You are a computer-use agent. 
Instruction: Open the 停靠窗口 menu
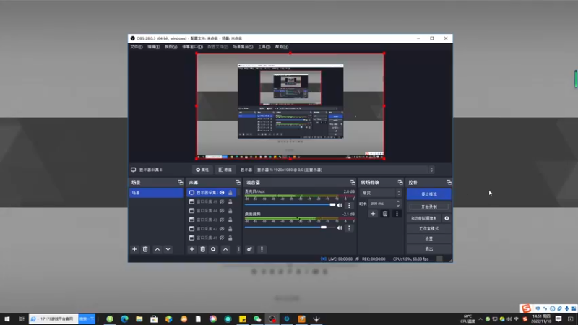[192, 47]
